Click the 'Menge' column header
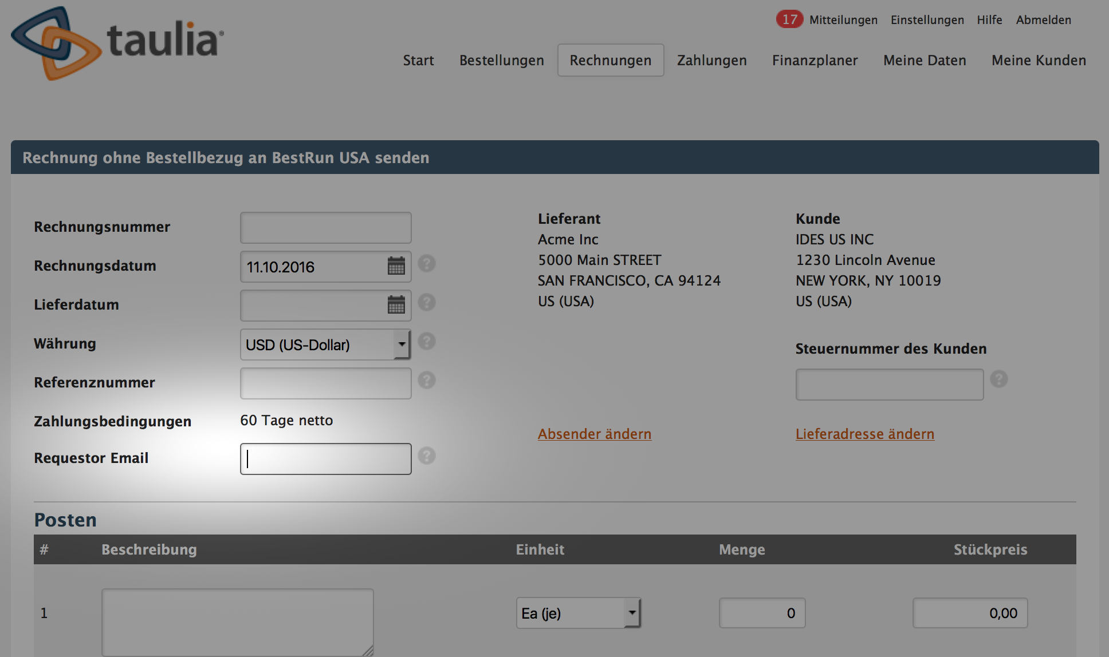Screen dimensions: 1109x657 (x=742, y=549)
